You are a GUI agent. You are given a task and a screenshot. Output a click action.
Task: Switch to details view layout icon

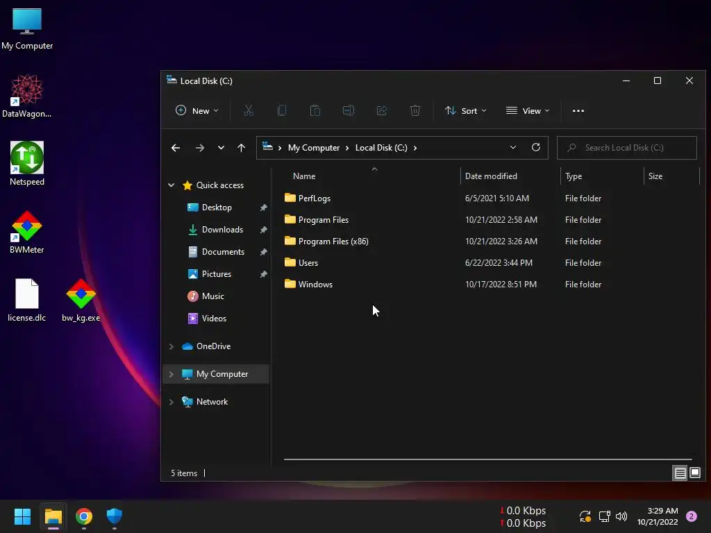(x=680, y=473)
